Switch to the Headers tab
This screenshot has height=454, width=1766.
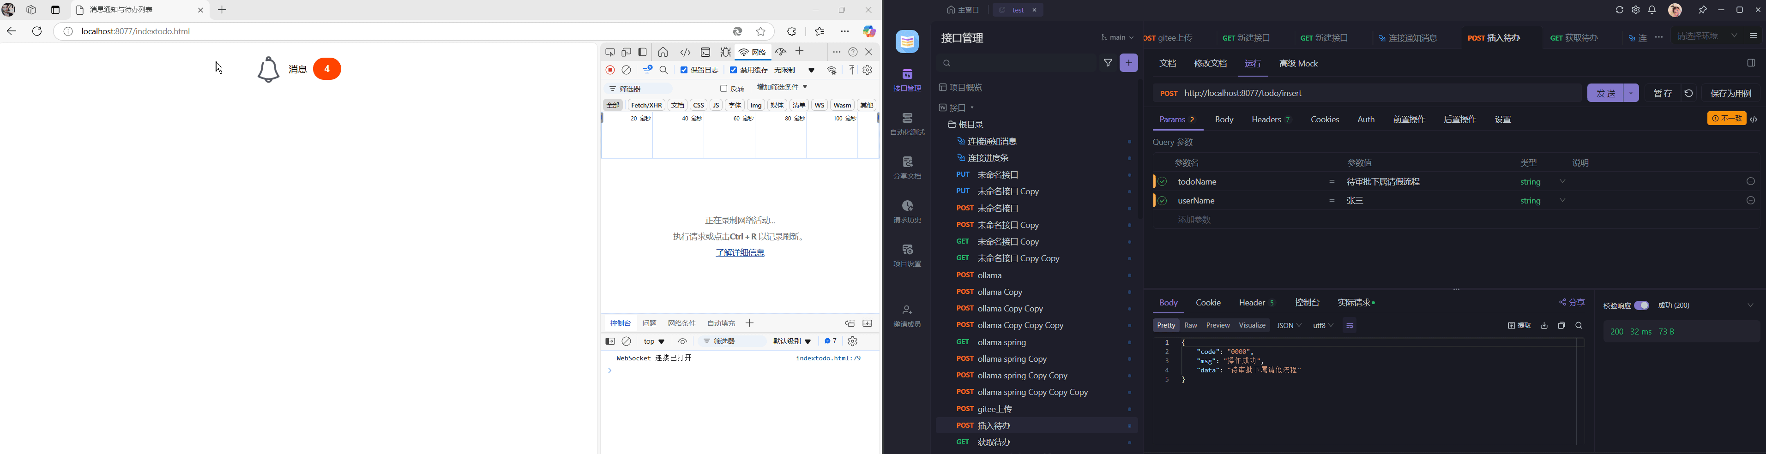point(1271,120)
